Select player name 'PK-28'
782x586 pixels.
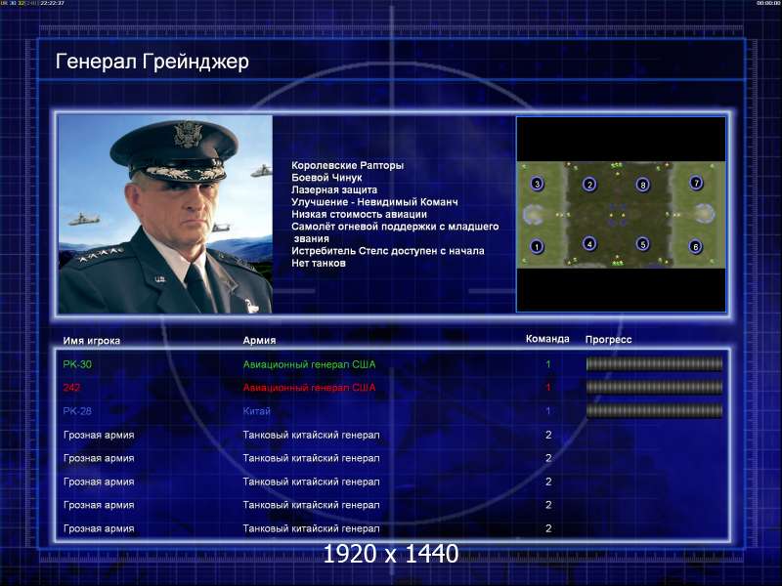(x=77, y=411)
